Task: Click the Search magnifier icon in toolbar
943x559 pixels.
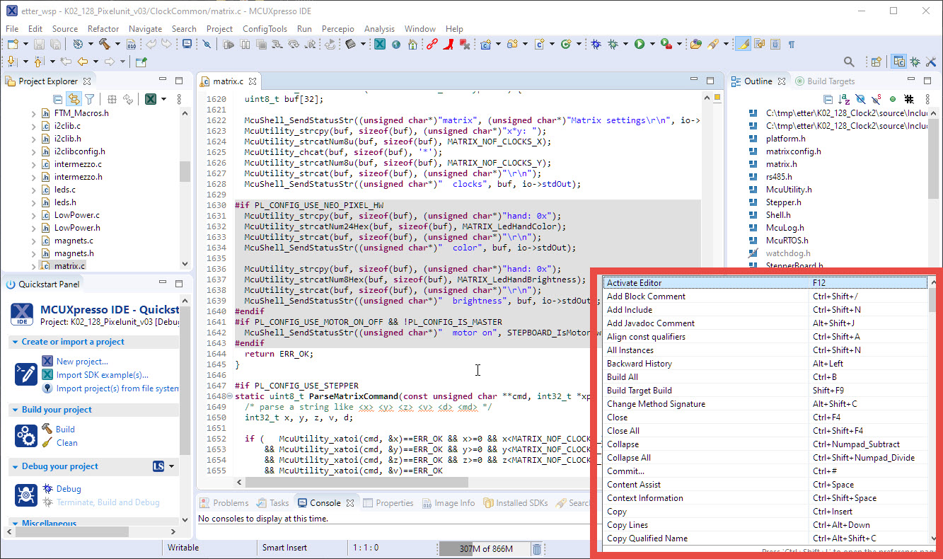Action: (849, 62)
